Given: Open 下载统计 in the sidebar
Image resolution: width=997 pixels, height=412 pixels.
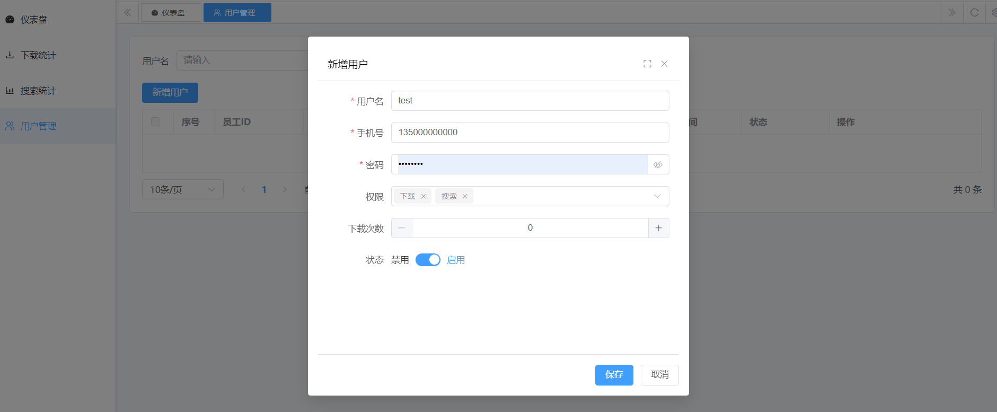Looking at the screenshot, I should point(58,55).
